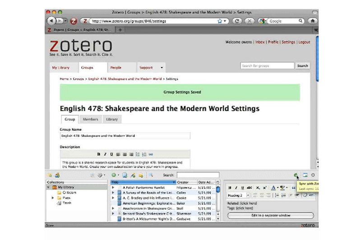The image size is (361, 240).
Task: Open Advanced Search magnifier icon
Action: click(x=151, y=175)
